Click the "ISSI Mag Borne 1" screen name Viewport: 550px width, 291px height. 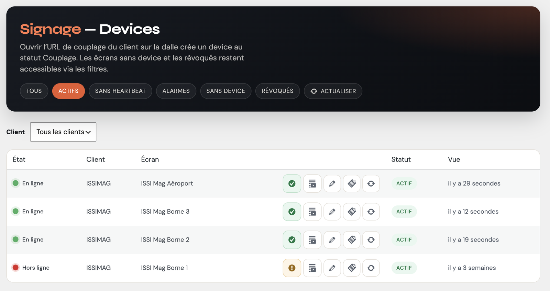pos(165,268)
